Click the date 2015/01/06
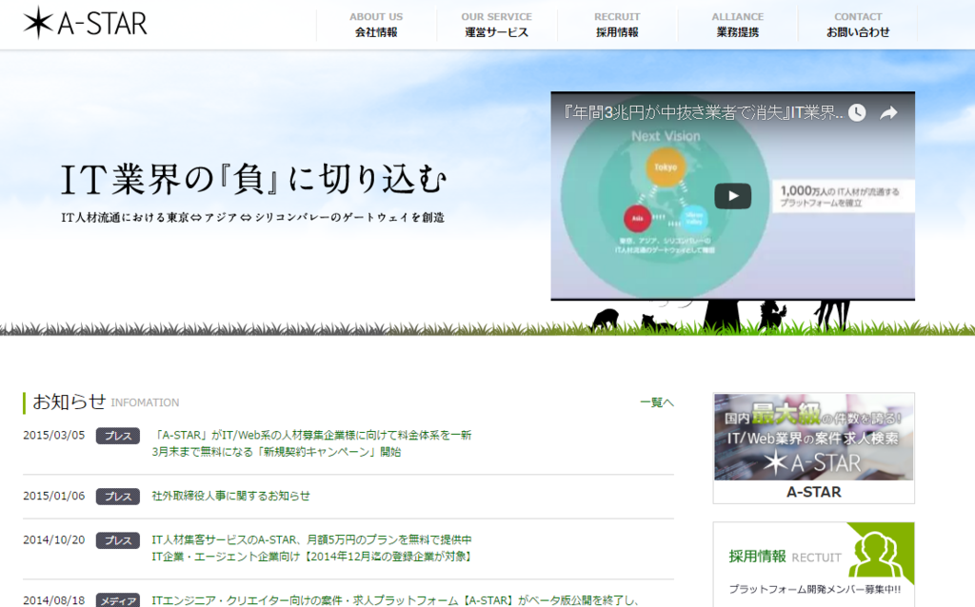Screen dimensions: 975x607 point(54,496)
